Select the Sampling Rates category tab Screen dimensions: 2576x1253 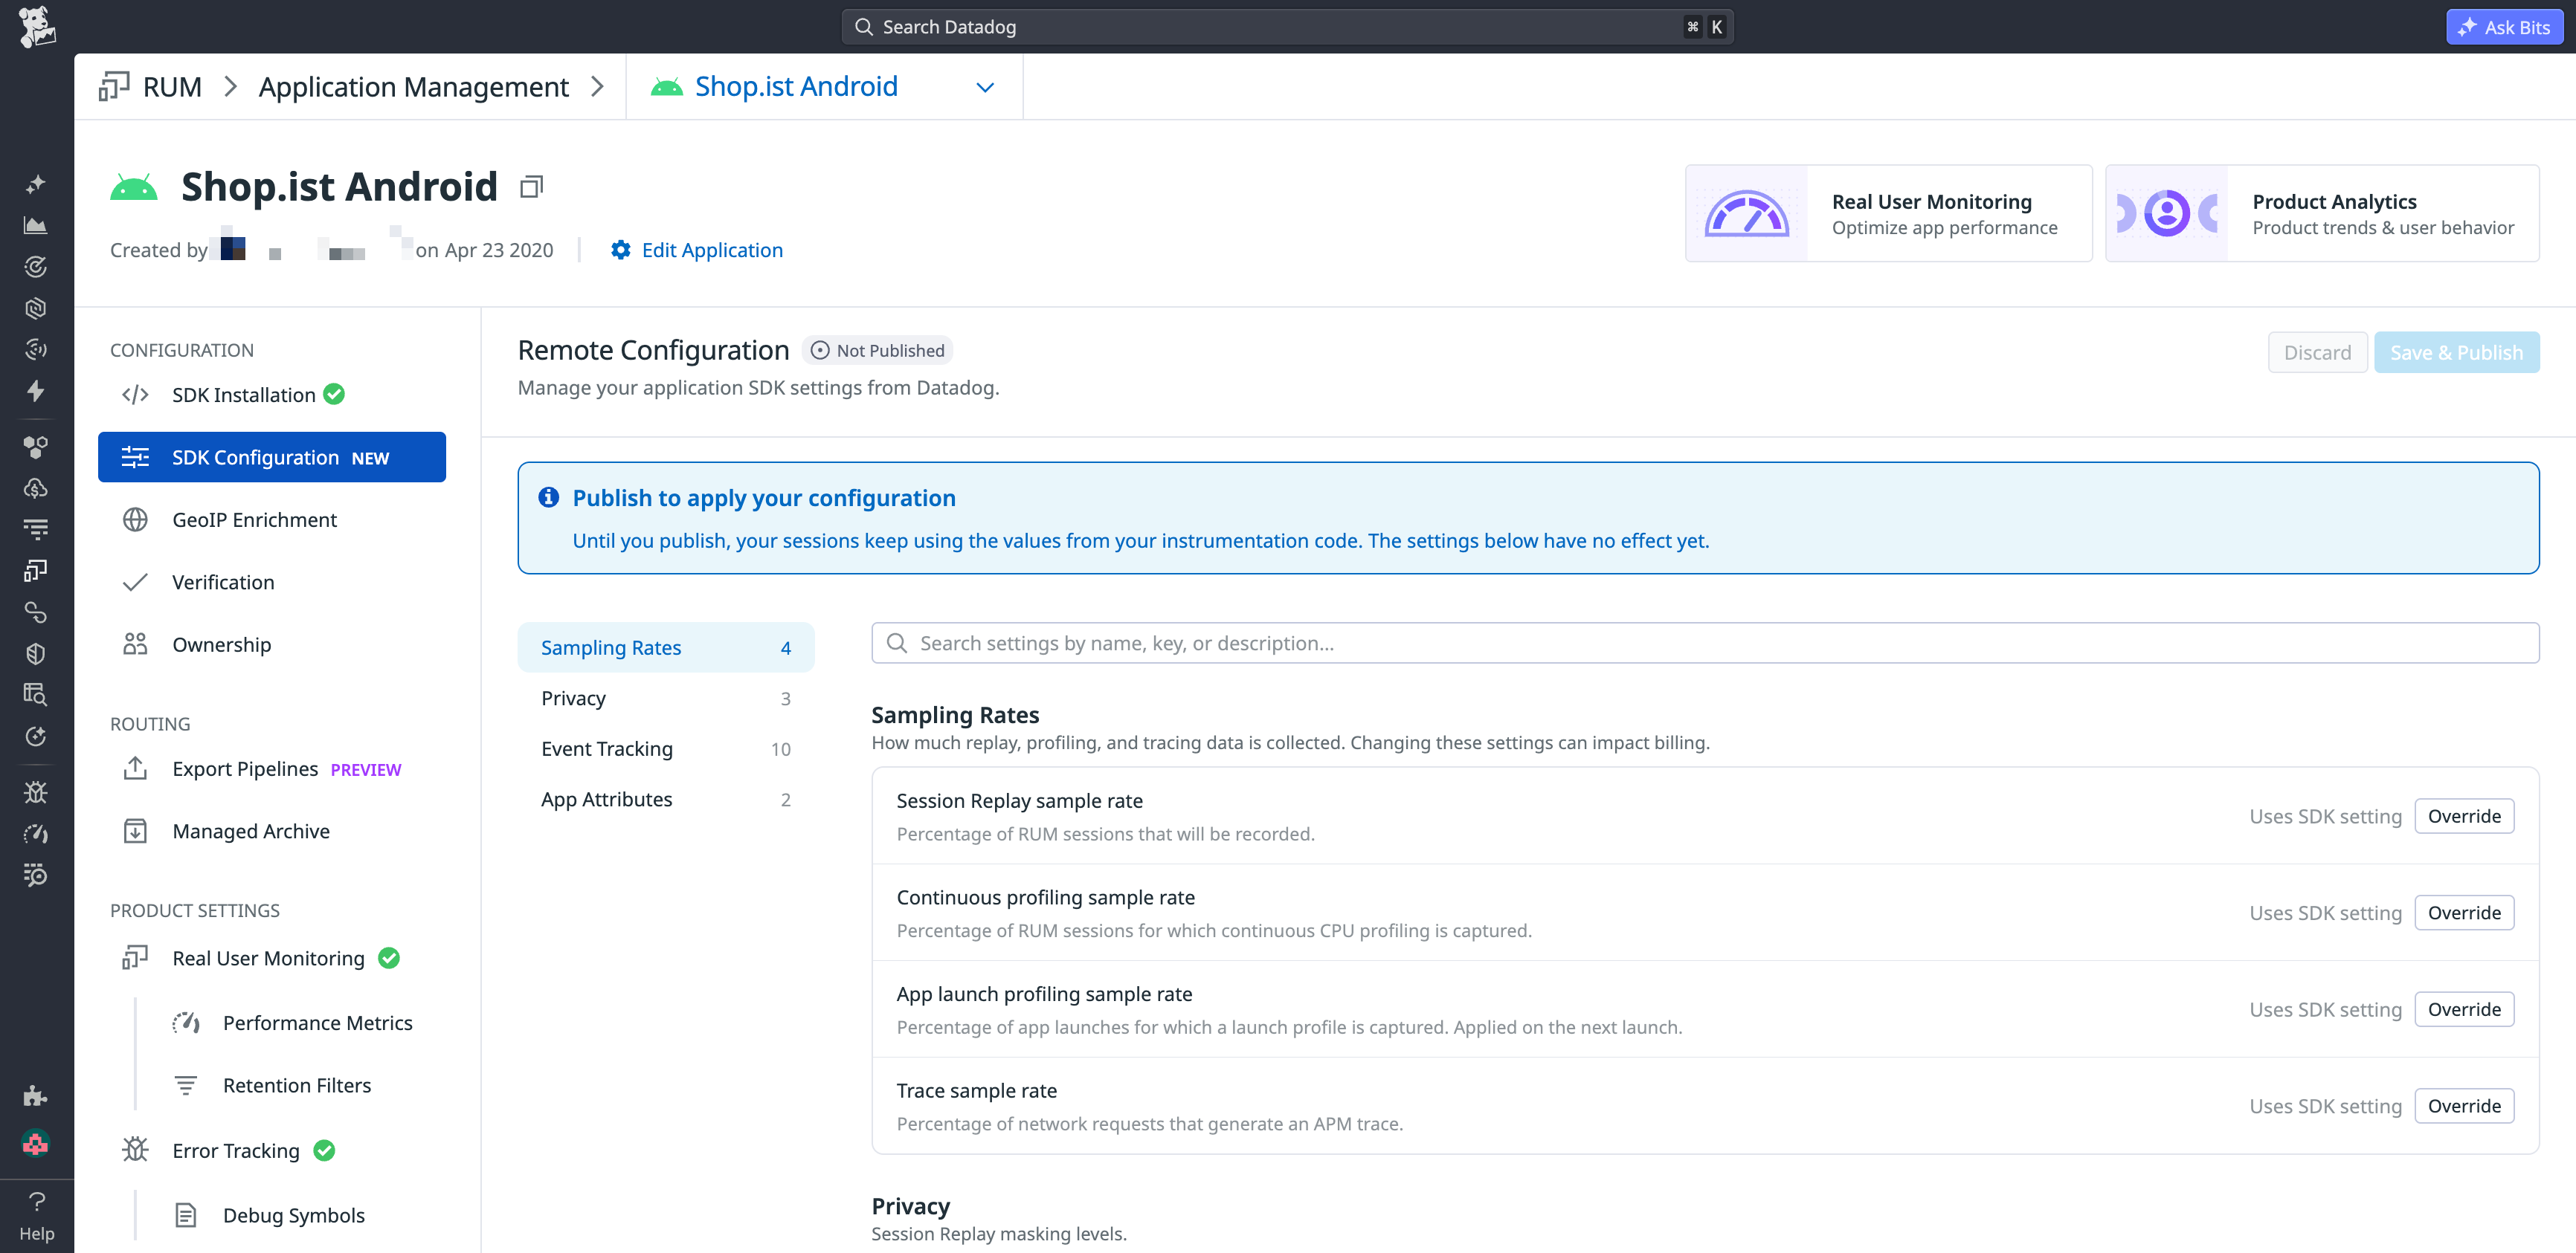(x=666, y=647)
